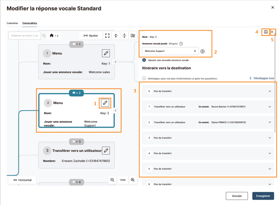Expand the Bruce Banner transfer row

coord(208,107)
